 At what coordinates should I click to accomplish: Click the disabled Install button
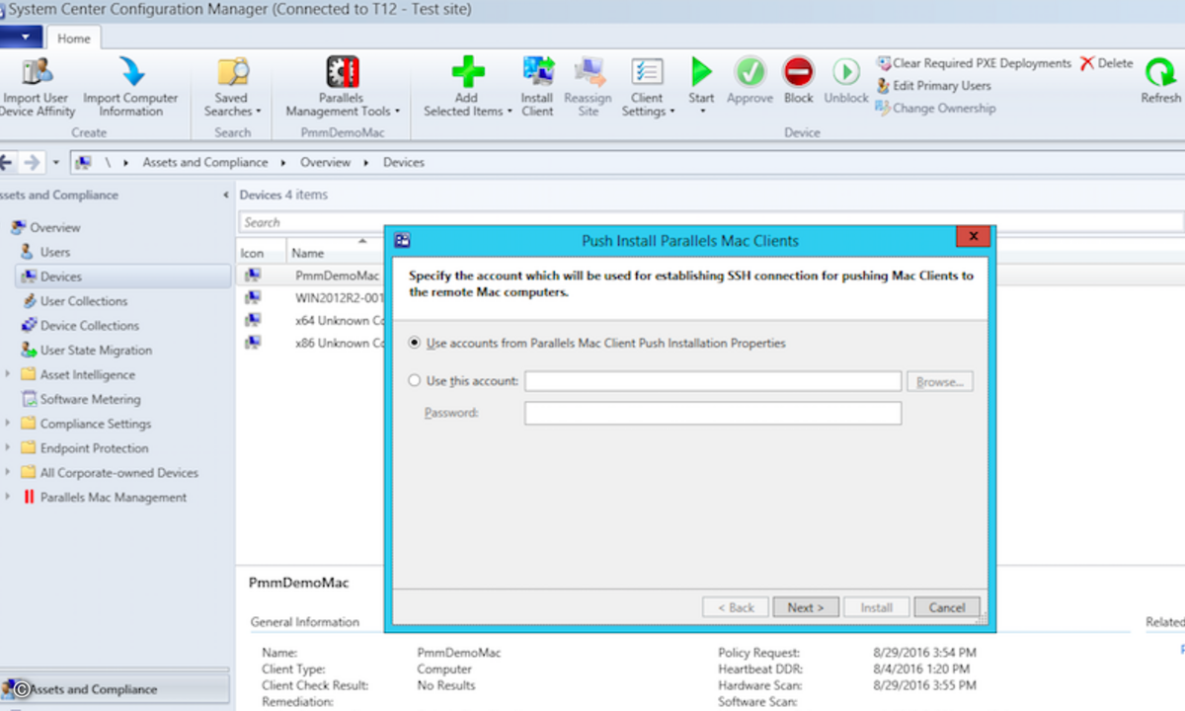[x=876, y=607]
